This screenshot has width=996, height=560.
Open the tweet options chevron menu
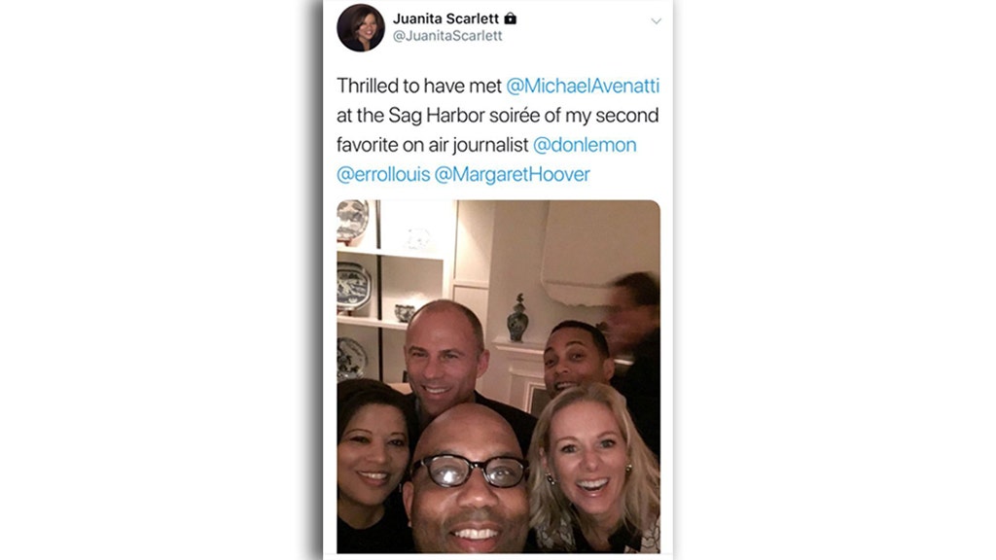click(657, 21)
